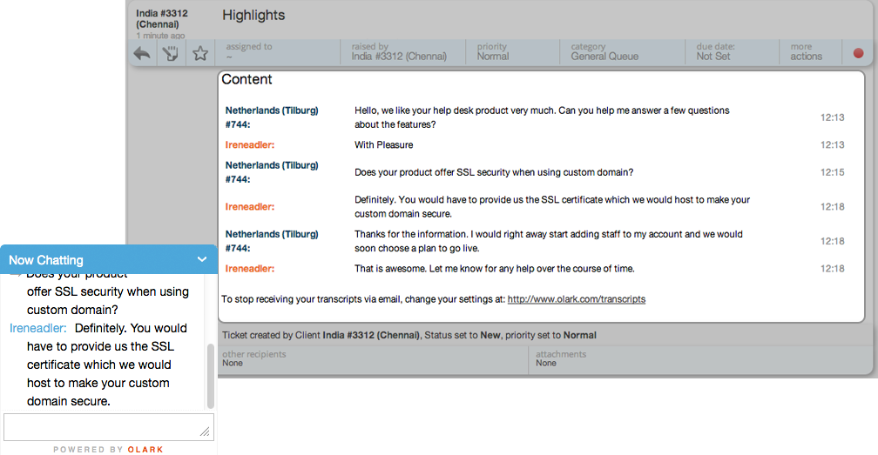The image size is (878, 455).
Task: Click the 'Hello, we like your help desk' message
Action: (x=542, y=117)
